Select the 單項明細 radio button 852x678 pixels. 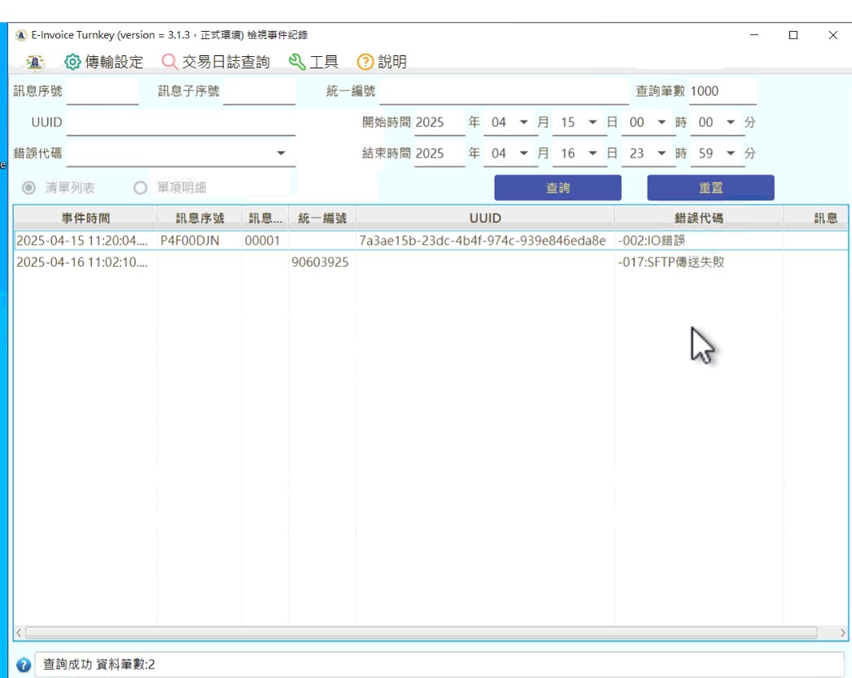coord(140,188)
